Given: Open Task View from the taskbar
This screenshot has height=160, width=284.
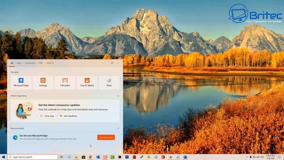Looking at the screenshot, I should 62,157.
